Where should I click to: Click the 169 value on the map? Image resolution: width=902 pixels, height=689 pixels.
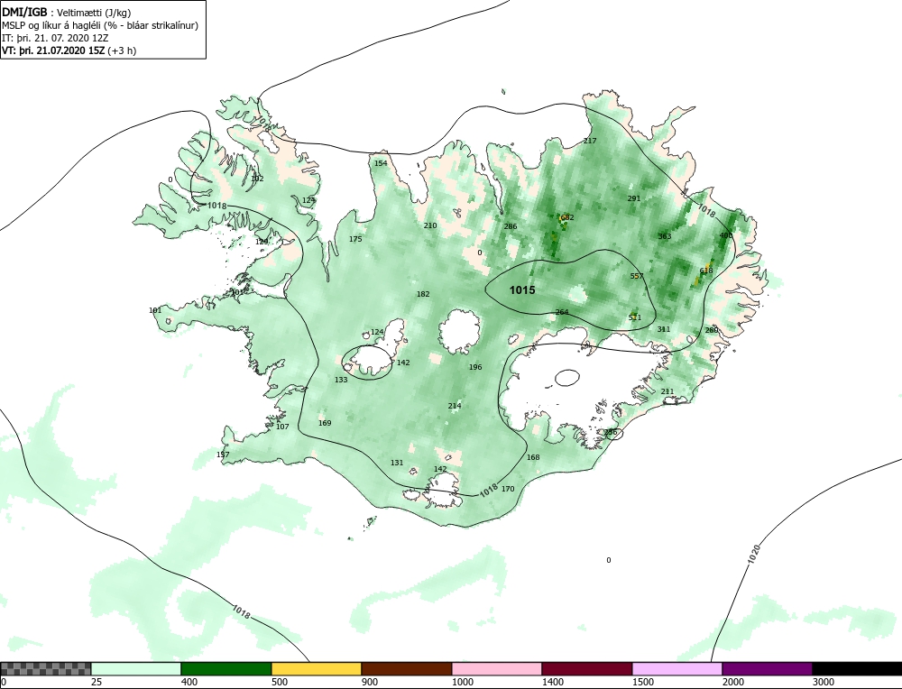[x=325, y=423]
